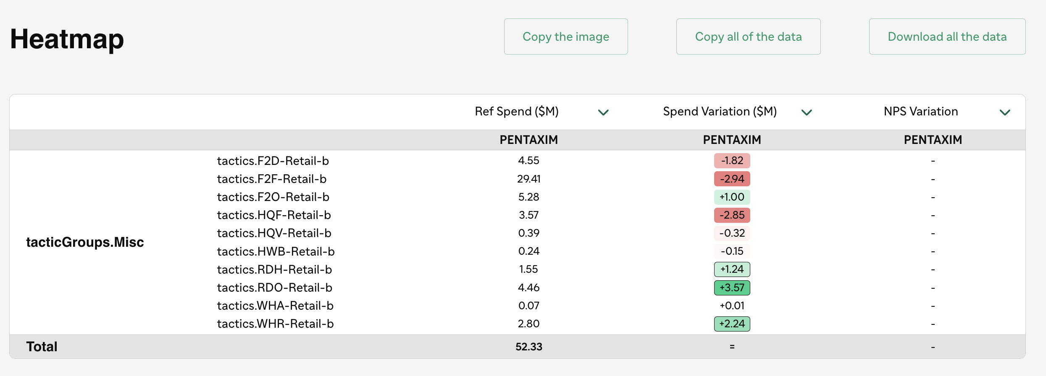Click the Ref Spend value 0.07
The height and width of the screenshot is (376, 1046).
[529, 305]
